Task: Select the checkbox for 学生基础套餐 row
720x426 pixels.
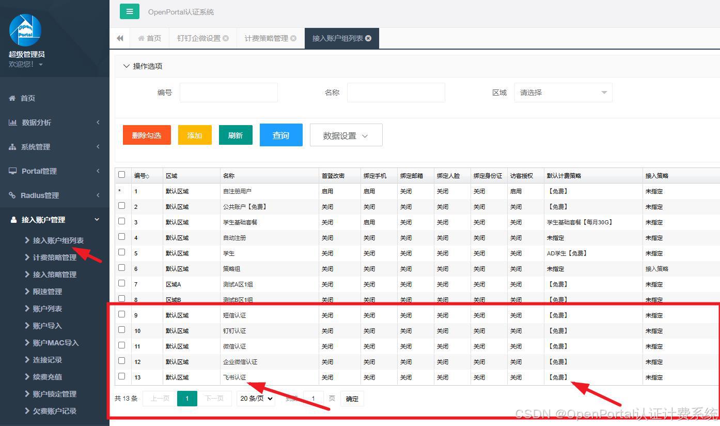Action: [x=122, y=221]
